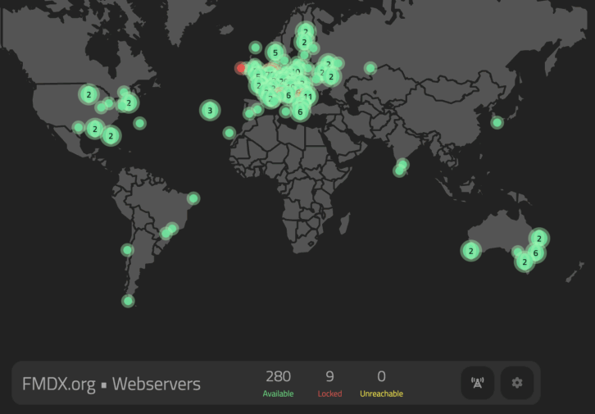Image resolution: width=595 pixels, height=414 pixels.
Task: Click the red locked marker near Ireland
Action: [241, 68]
